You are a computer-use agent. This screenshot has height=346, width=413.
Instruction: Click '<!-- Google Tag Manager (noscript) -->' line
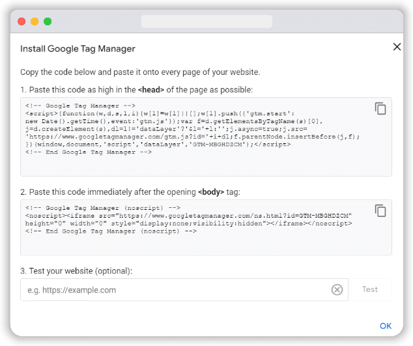(x=103, y=208)
